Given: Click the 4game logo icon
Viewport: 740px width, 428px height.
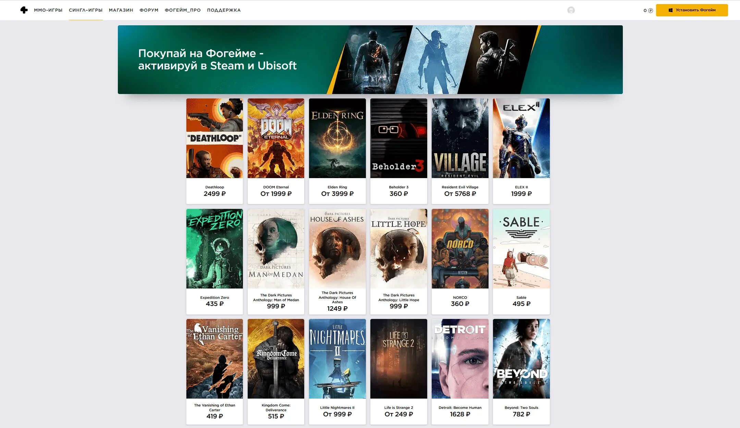Looking at the screenshot, I should pos(24,10).
